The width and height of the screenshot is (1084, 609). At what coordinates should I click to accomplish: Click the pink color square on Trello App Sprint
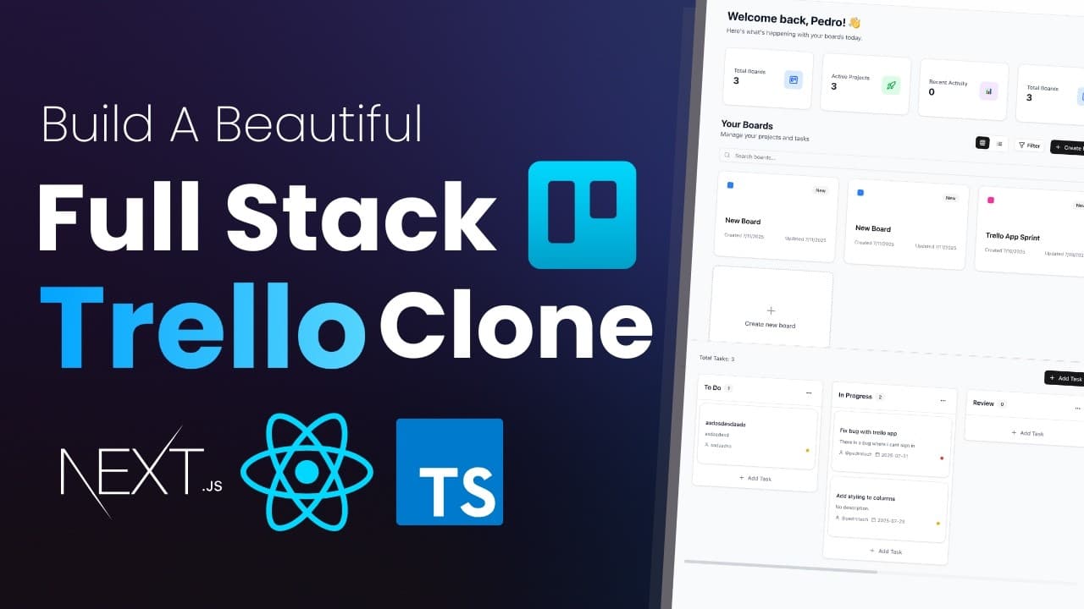click(x=991, y=200)
